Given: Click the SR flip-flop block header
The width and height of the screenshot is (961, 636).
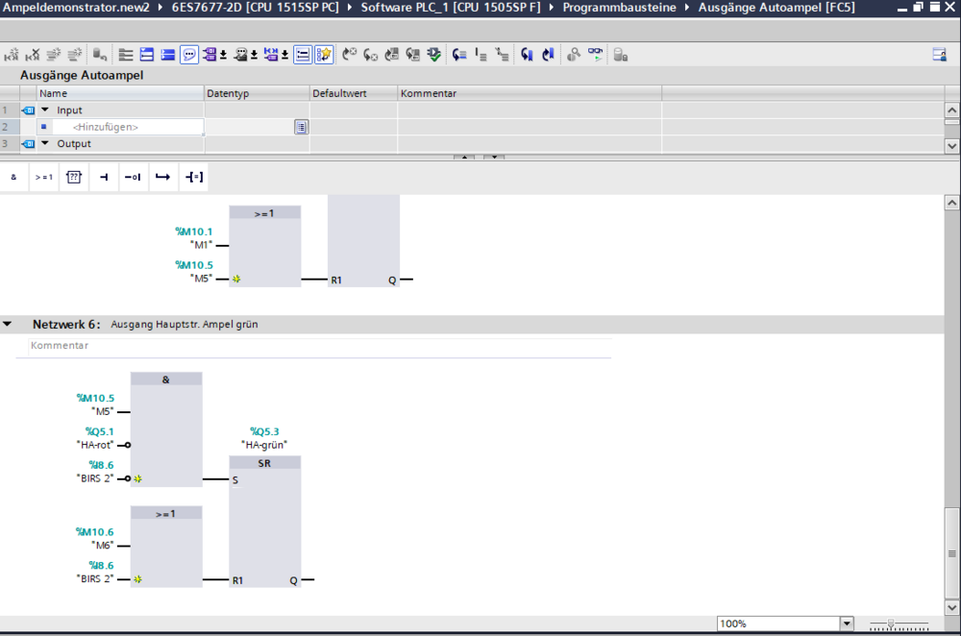Looking at the screenshot, I should (264, 463).
